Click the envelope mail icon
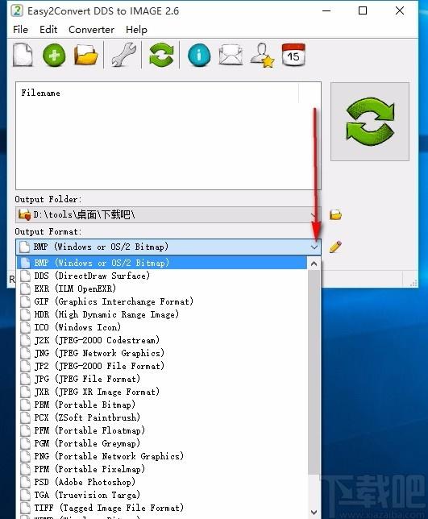The width and height of the screenshot is (428, 519). [231, 56]
